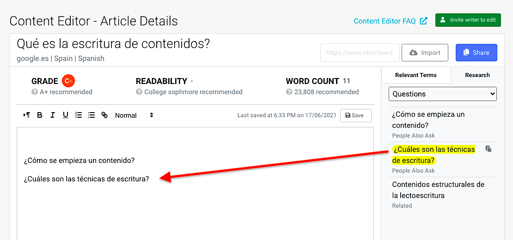Click the Import button
The image size is (513, 240).
[x=425, y=53]
